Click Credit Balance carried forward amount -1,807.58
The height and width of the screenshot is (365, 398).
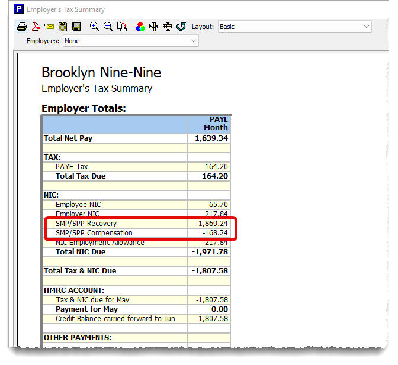tap(212, 319)
